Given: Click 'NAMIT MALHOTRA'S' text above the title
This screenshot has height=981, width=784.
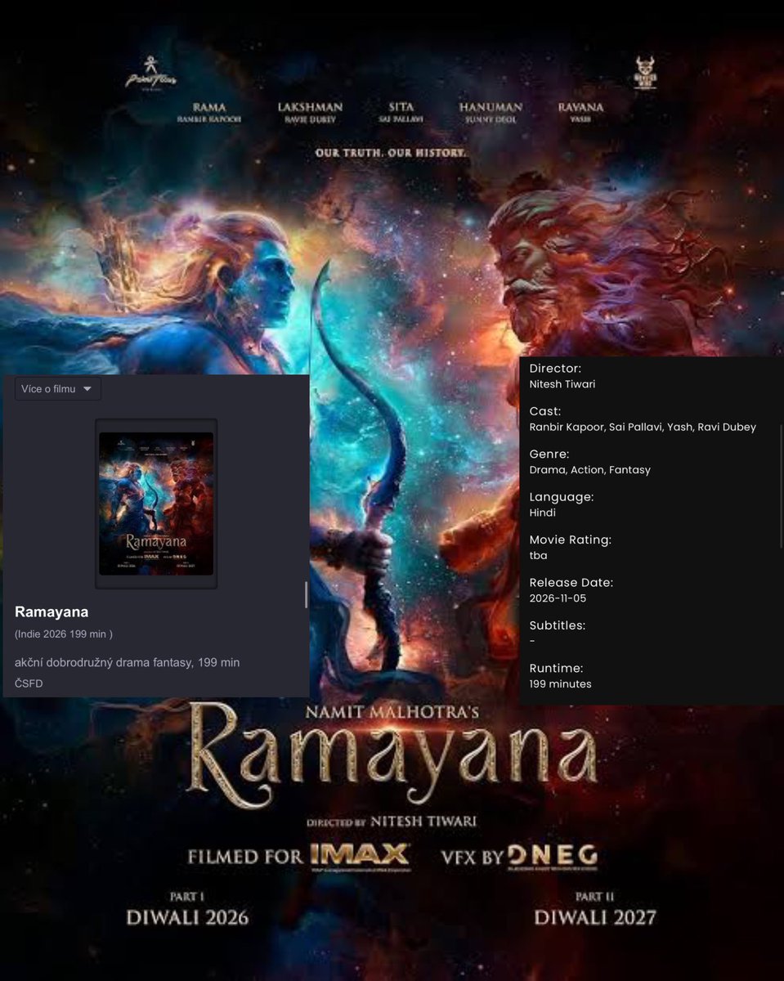Looking at the screenshot, I should (392, 713).
